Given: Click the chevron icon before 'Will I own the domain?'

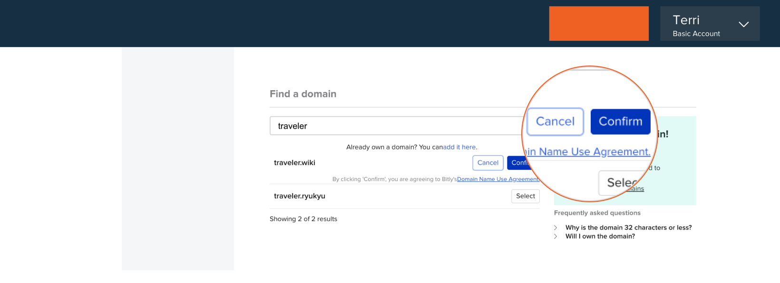Looking at the screenshot, I should 556,236.
